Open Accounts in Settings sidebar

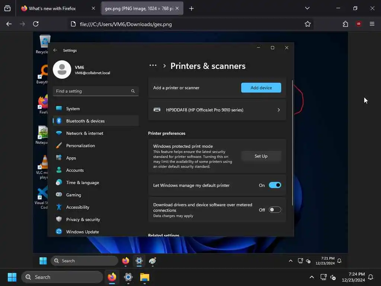click(96, 170)
